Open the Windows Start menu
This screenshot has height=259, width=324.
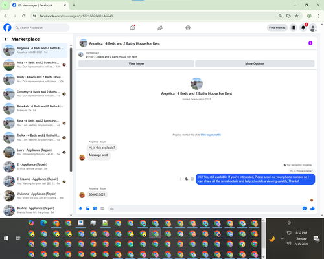click(6, 238)
